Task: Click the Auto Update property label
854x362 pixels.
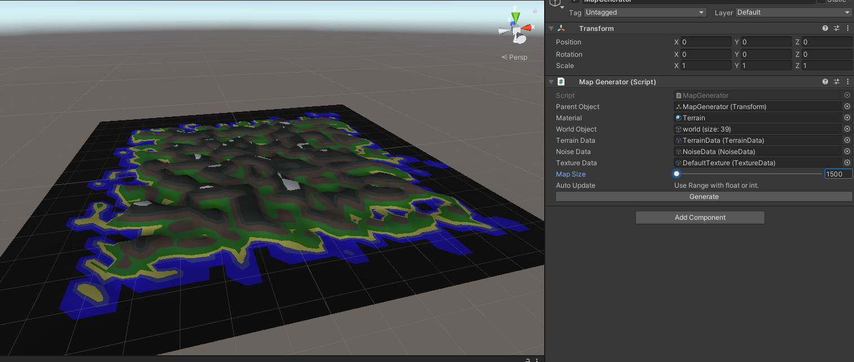Action: click(576, 185)
